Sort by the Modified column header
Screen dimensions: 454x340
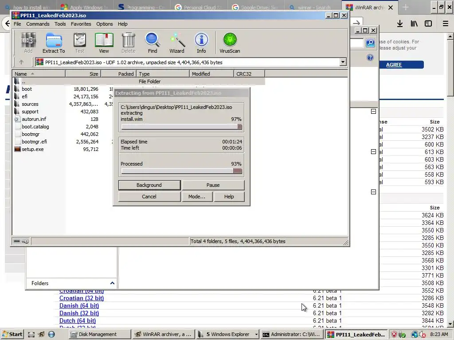[x=211, y=74]
